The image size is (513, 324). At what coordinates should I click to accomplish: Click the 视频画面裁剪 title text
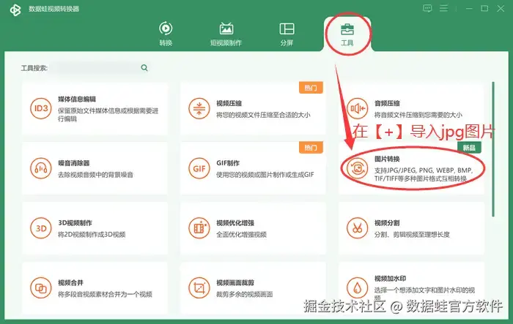tap(235, 282)
